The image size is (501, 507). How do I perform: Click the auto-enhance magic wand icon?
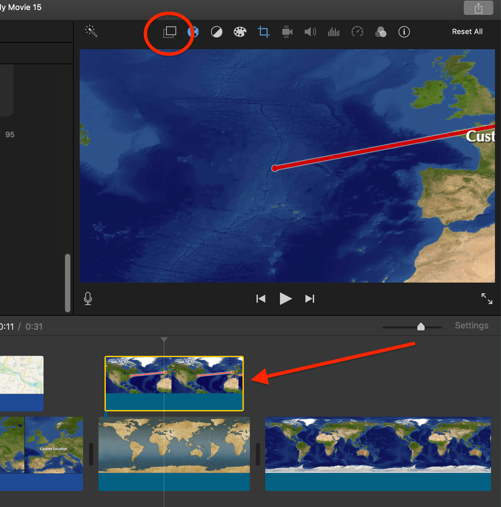(91, 31)
